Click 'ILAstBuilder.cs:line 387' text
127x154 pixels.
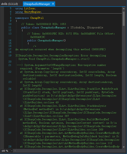(x=51, y=116)
